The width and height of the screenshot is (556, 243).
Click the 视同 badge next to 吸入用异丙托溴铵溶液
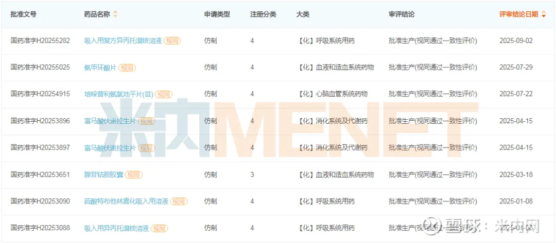pos(159,229)
